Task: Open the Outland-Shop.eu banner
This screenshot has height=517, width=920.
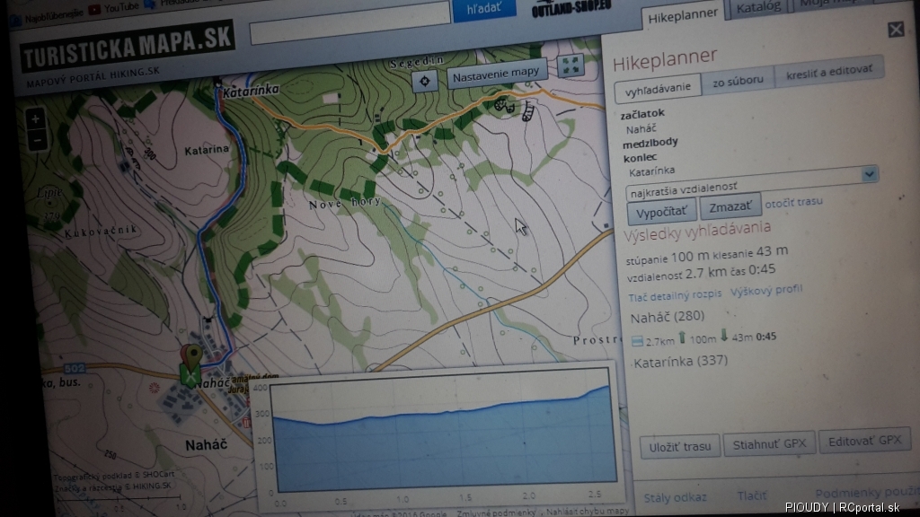Action: pos(571,7)
